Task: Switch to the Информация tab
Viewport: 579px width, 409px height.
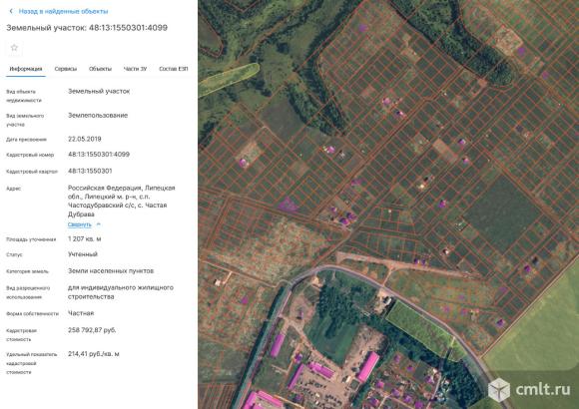Action: pyautogui.click(x=26, y=69)
